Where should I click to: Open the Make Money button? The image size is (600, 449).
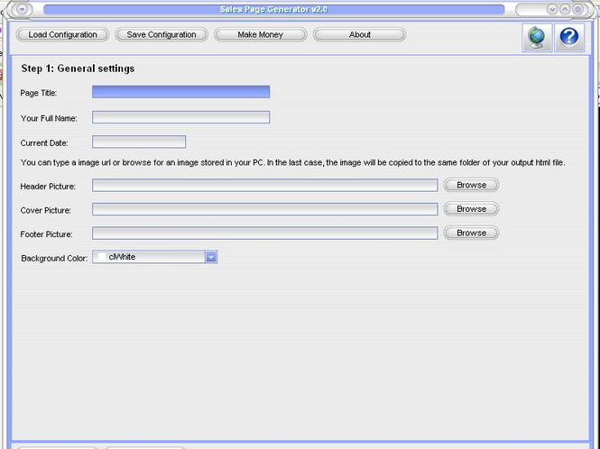tap(260, 34)
